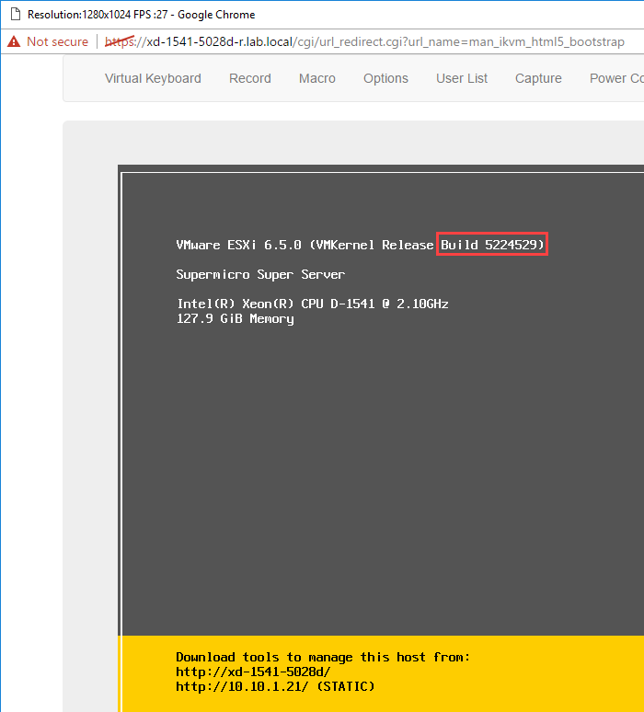Screen dimensions: 644x712
Task: Click the Build 5224529 text
Action: (492, 245)
